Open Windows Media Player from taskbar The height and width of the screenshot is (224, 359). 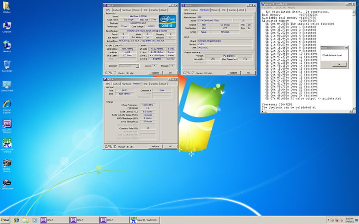click(34, 220)
